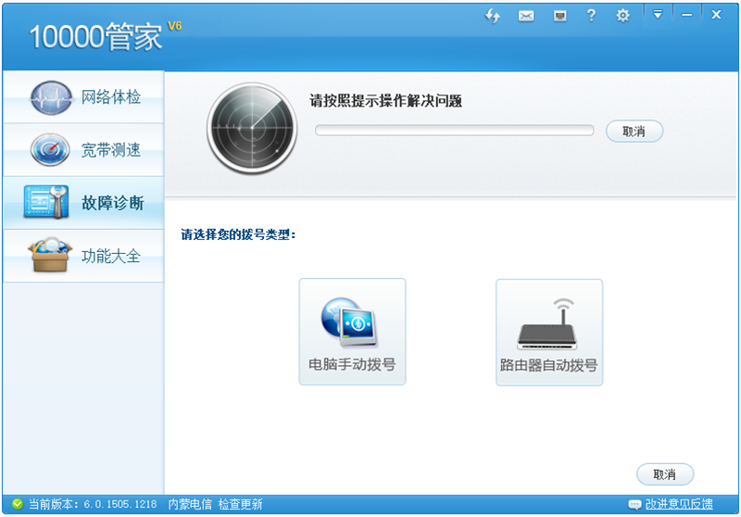Click the speedometer gauge icon

tap(51, 150)
